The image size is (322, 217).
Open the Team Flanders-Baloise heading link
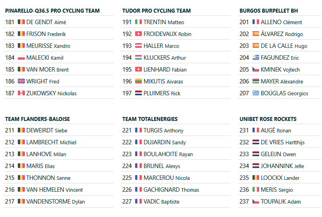pyautogui.click(x=38, y=119)
